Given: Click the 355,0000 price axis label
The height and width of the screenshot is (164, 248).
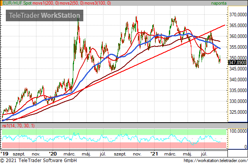Looking at the screenshot, I should [x=238, y=47].
